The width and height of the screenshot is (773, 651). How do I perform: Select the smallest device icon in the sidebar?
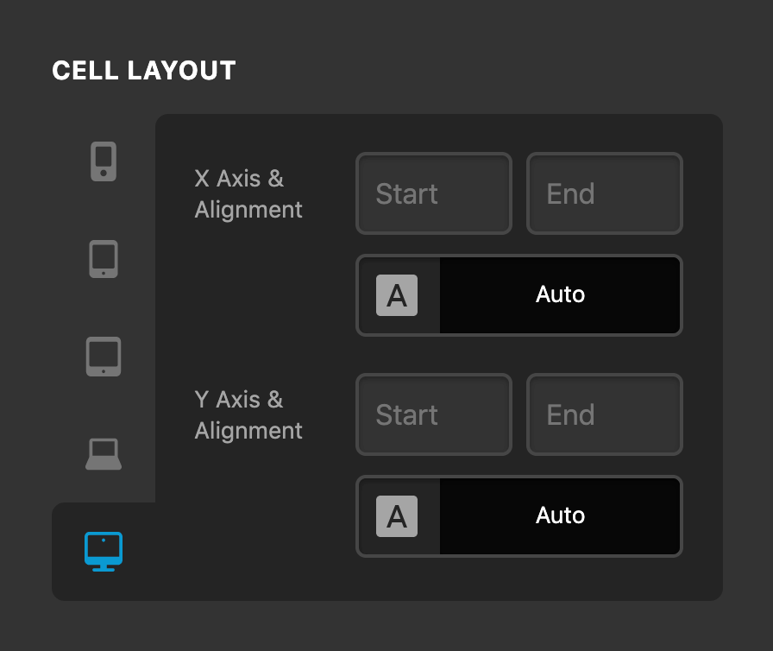coord(104,160)
